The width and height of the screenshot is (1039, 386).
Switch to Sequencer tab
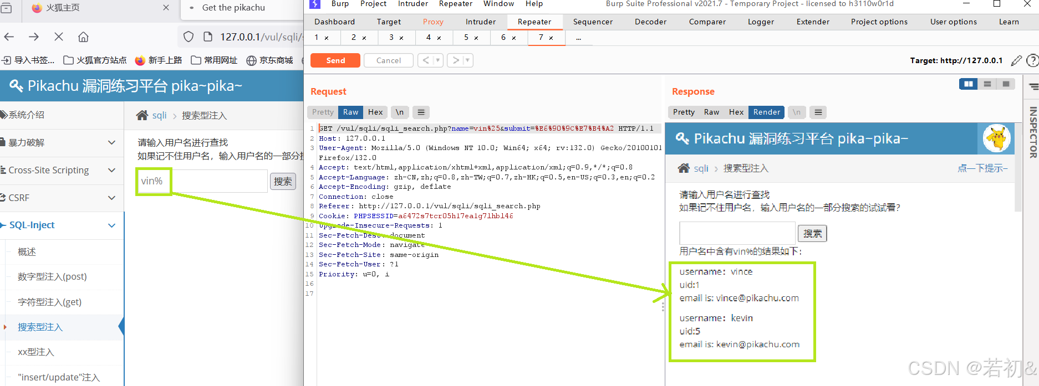593,22
